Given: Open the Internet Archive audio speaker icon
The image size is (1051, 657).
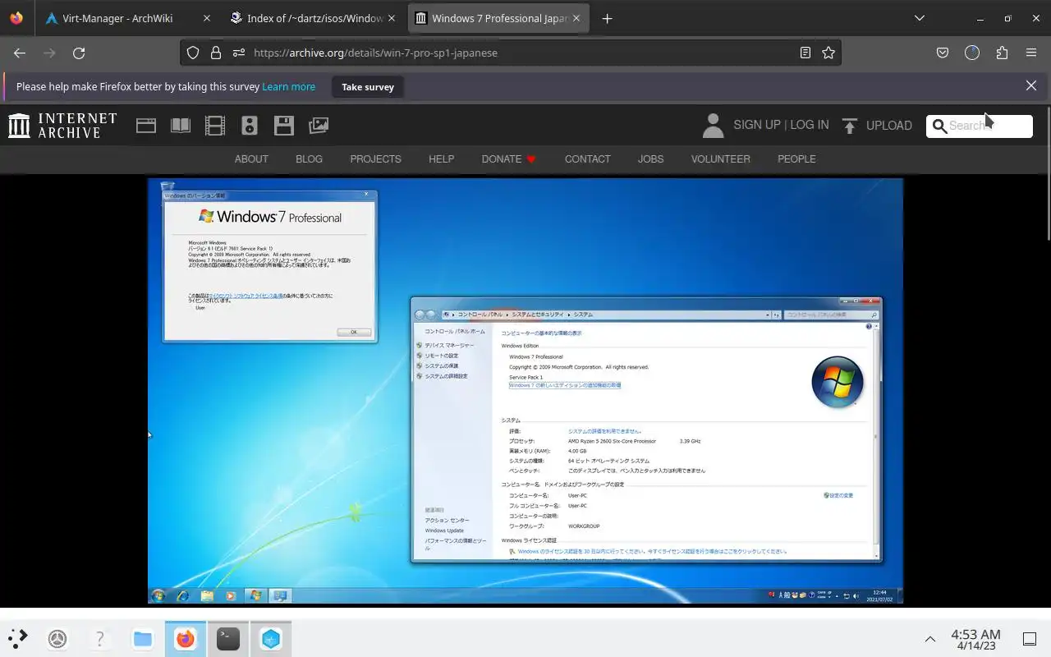Looking at the screenshot, I should point(250,126).
